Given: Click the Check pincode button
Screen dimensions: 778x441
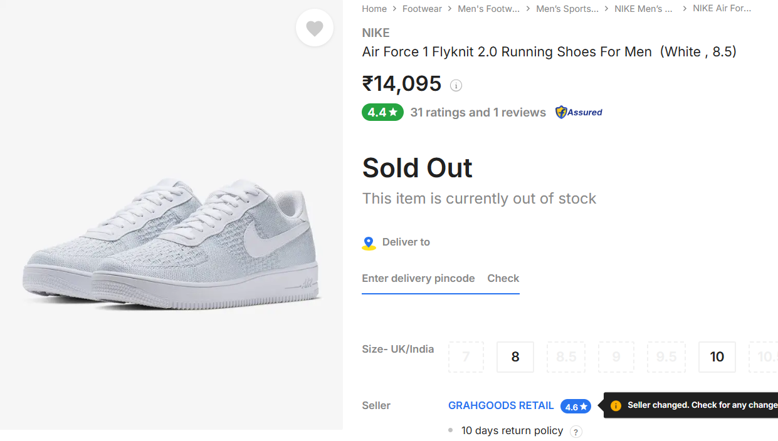Looking at the screenshot, I should pyautogui.click(x=503, y=278).
